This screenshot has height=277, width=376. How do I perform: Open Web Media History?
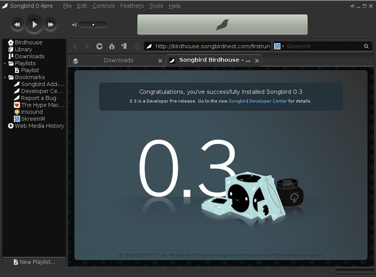39,126
